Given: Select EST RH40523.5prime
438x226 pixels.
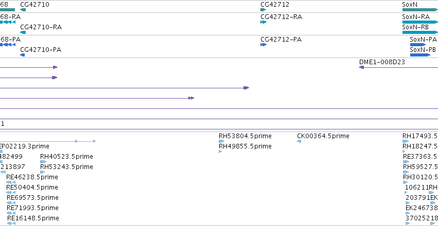Looking at the screenshot, I should [43, 162].
